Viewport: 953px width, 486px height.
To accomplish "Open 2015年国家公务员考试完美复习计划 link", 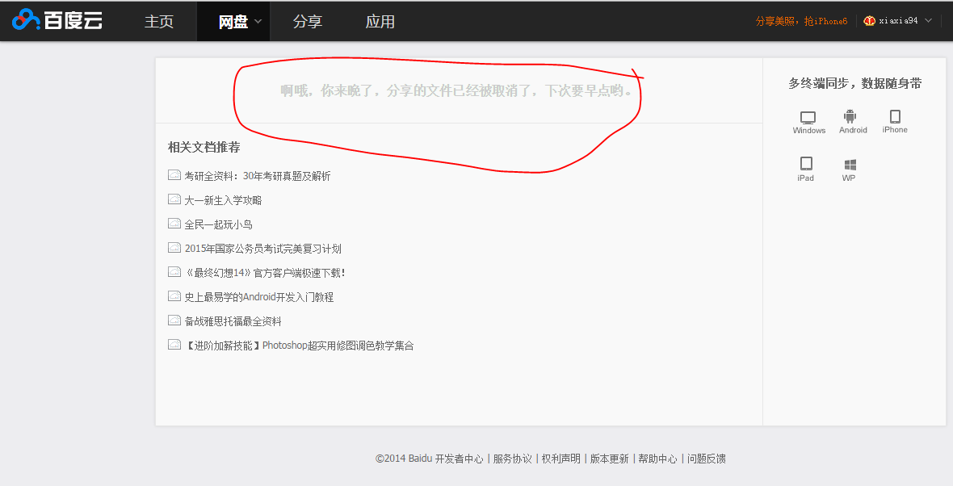I will click(x=262, y=249).
